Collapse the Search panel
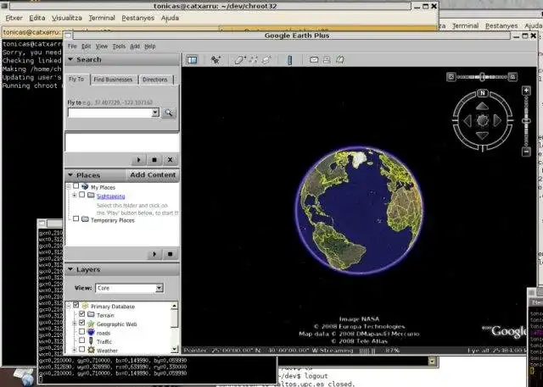The image size is (543, 387). 70,59
